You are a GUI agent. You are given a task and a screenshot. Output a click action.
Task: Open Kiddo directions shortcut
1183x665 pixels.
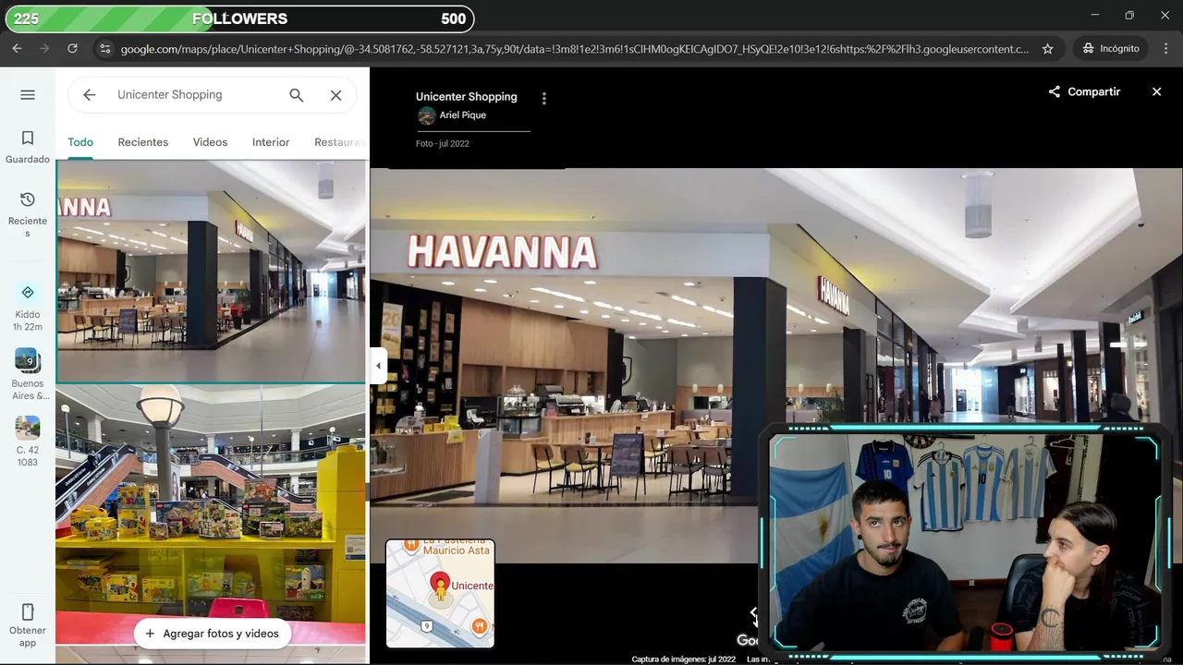point(28,307)
